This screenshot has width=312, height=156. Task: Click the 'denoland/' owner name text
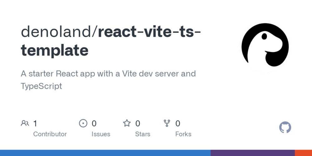pos(59,32)
